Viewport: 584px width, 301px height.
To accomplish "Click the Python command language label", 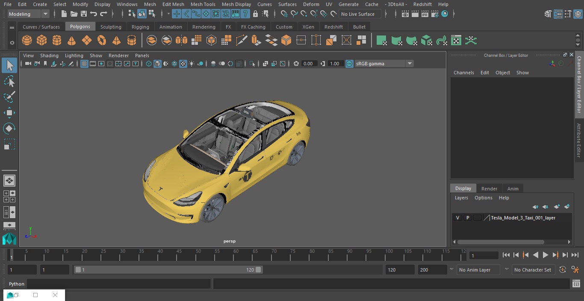I will 17,284.
